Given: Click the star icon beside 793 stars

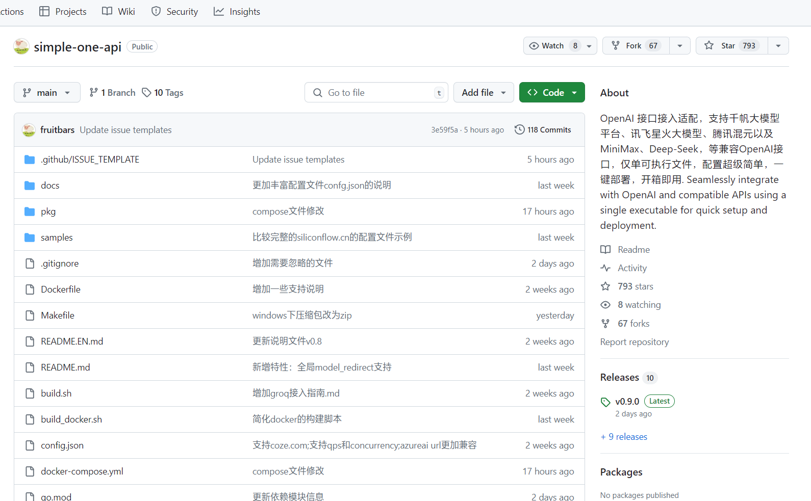Looking at the screenshot, I should [605, 286].
